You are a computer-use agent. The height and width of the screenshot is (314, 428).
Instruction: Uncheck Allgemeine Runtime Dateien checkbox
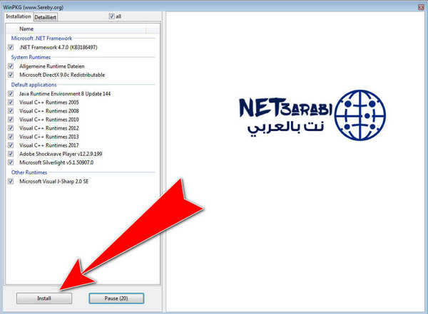tap(11, 66)
